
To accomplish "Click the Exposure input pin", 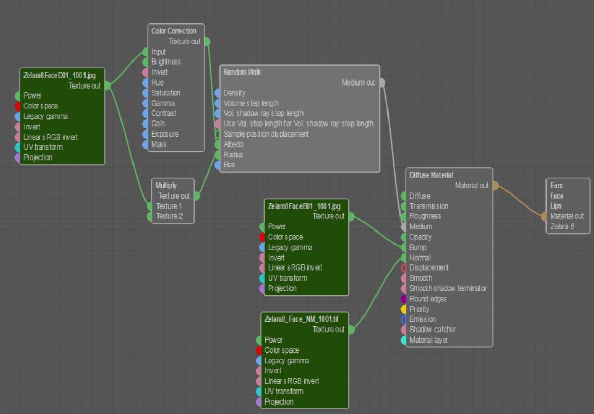I will tap(145, 134).
